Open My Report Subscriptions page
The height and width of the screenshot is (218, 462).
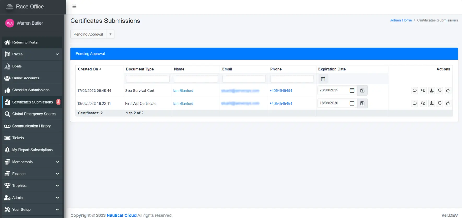[32, 150]
